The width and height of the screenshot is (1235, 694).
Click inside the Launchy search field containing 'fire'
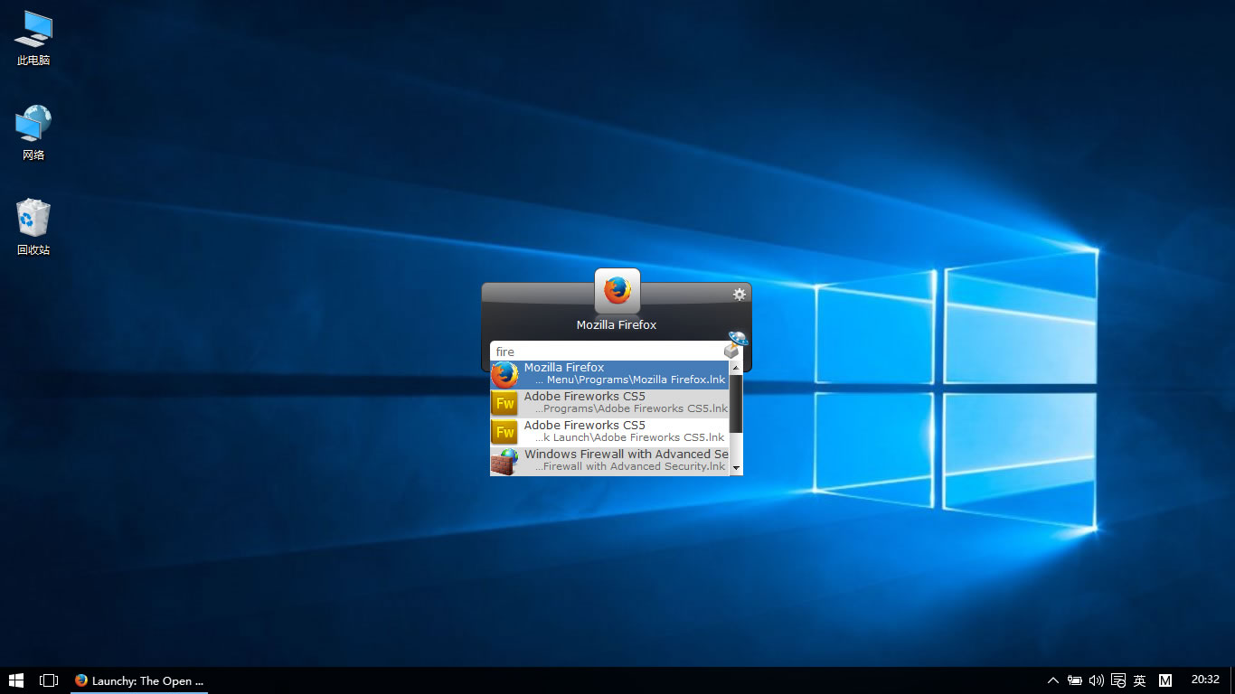[x=608, y=352]
